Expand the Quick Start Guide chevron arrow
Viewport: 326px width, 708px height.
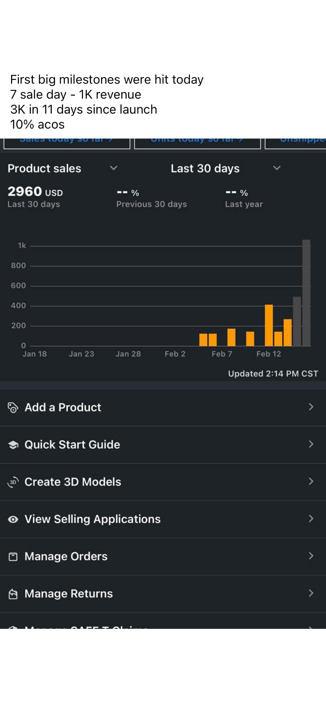311,444
